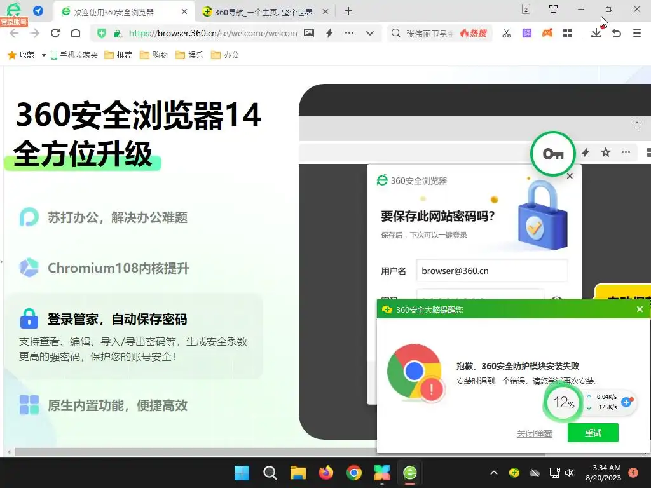The image size is (651, 488).
Task: Click the padlock site info icon
Action: click(118, 34)
